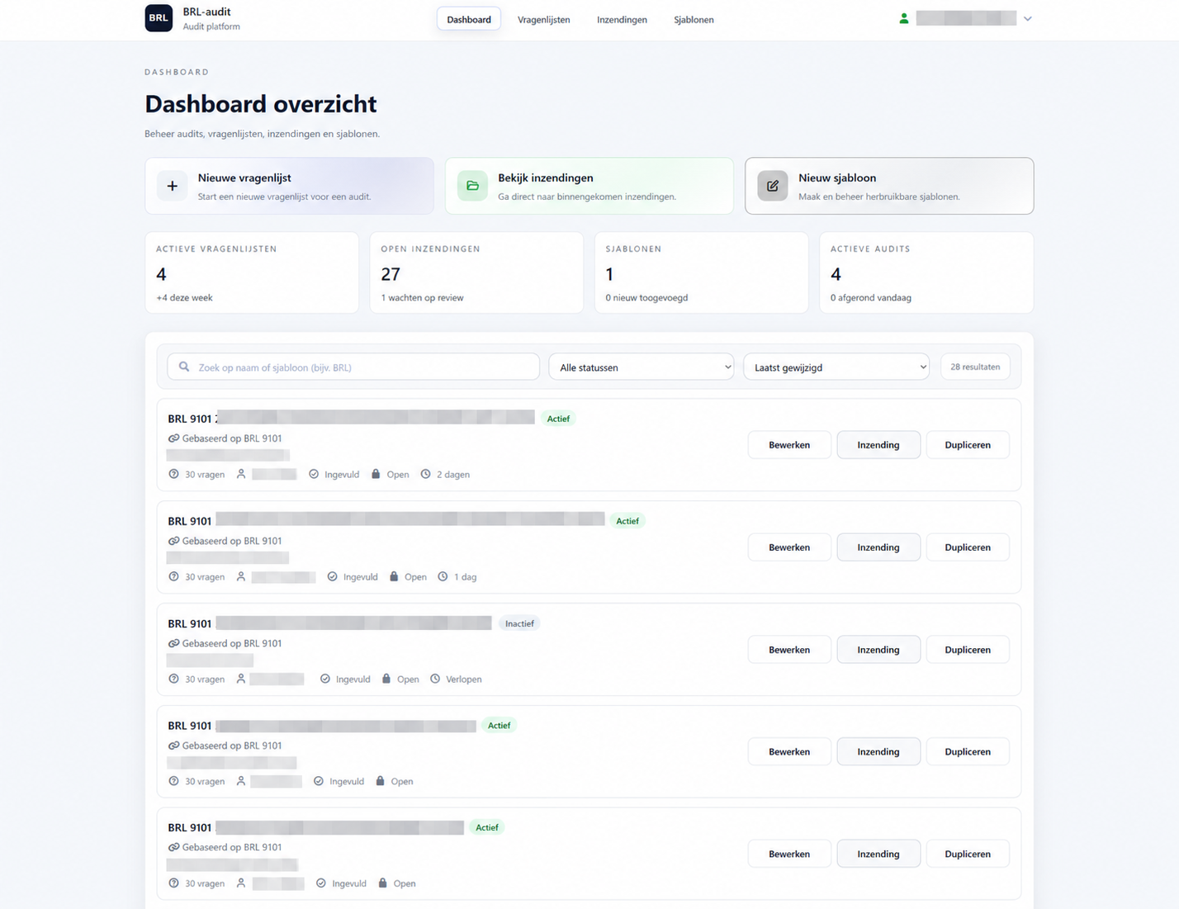Click the Inactief status badge

coord(519,623)
